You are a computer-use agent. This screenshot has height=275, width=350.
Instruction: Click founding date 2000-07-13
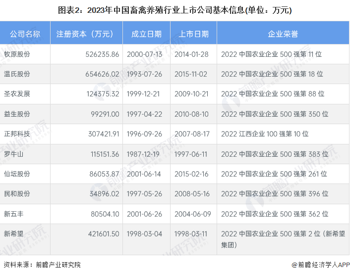click(144, 54)
